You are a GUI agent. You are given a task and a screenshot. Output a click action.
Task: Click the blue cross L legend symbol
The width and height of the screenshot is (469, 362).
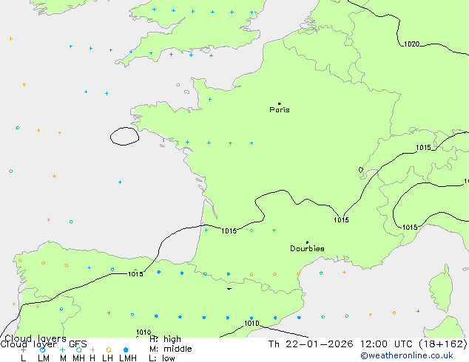coord(23,349)
